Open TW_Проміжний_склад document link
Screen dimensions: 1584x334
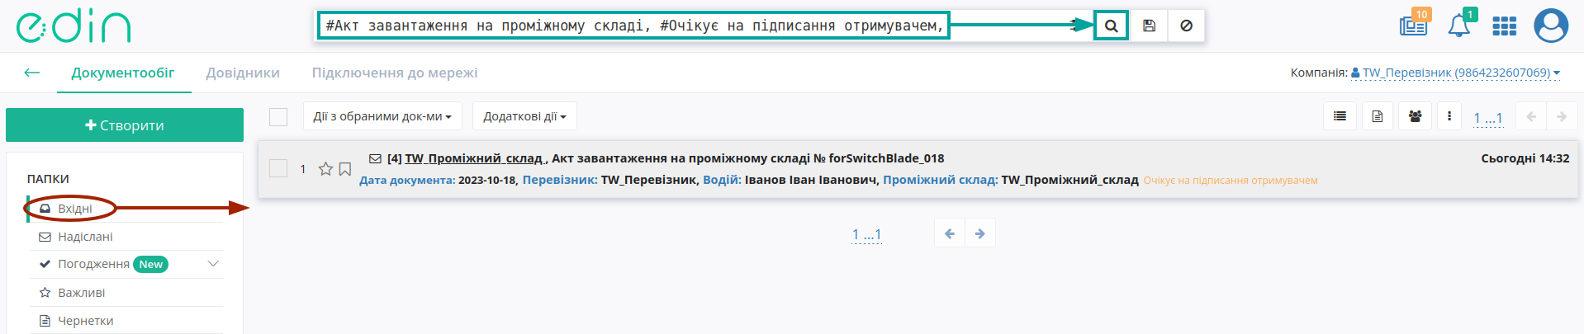473,158
